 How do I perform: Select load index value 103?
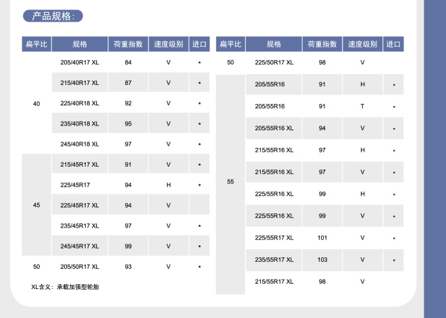coord(322,260)
